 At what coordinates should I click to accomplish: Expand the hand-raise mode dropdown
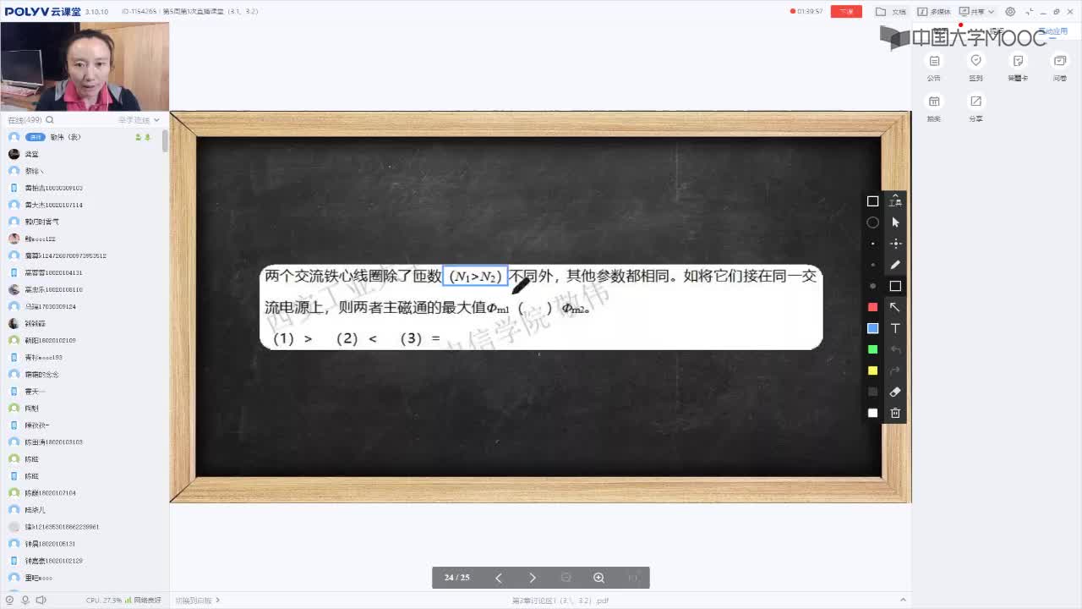[x=139, y=120]
